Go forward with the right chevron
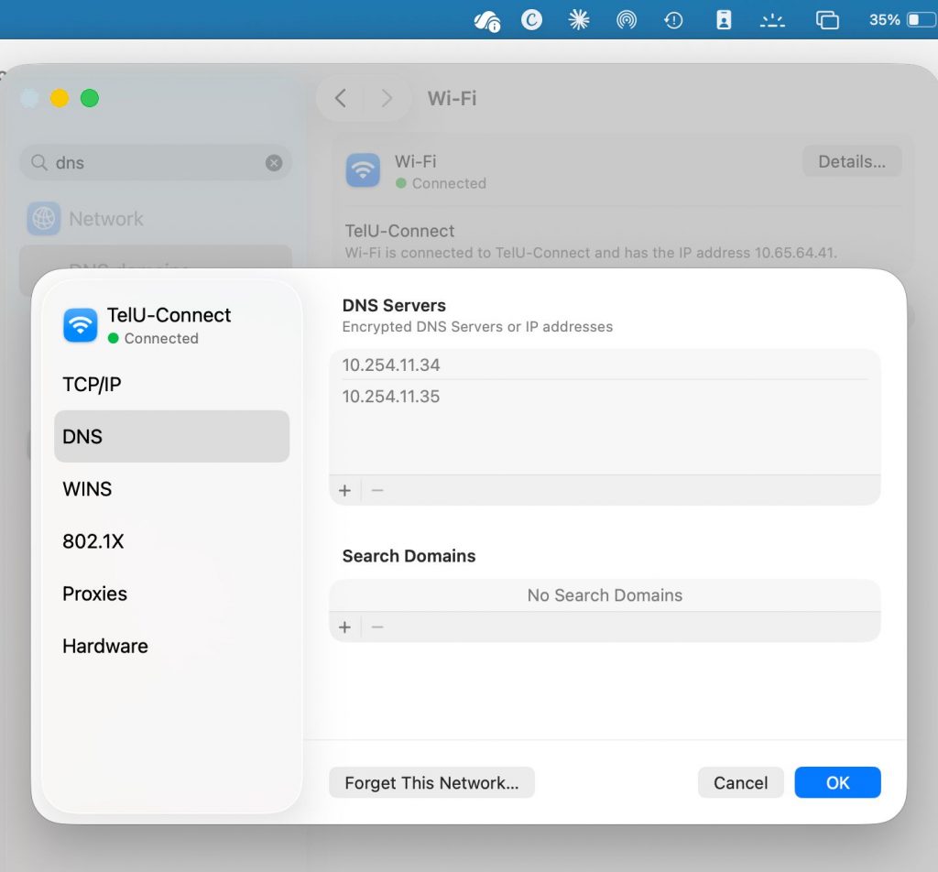Viewport: 938px width, 872px height. coord(387,98)
